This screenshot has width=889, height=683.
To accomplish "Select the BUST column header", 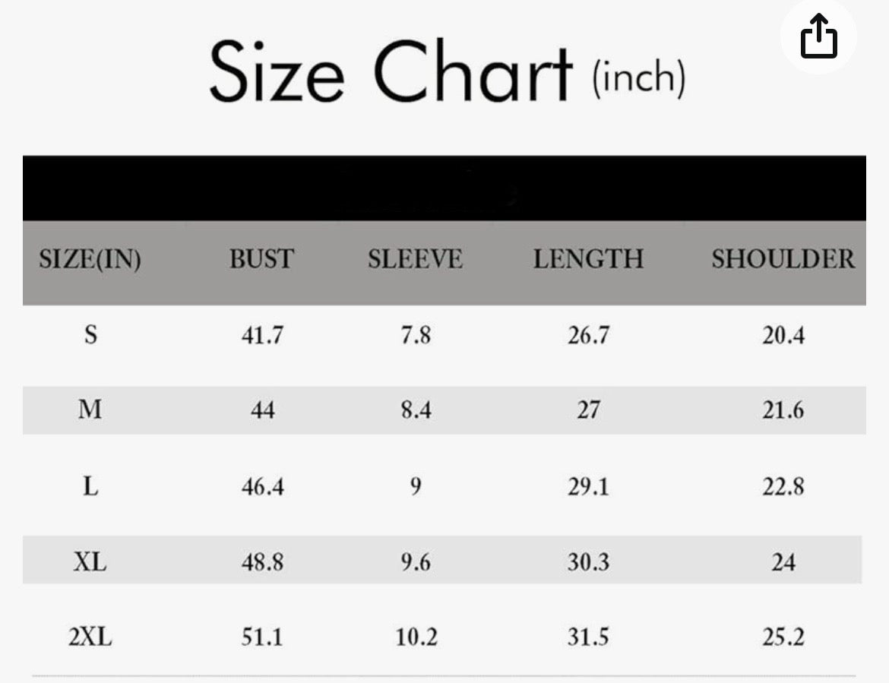I will (x=262, y=260).
